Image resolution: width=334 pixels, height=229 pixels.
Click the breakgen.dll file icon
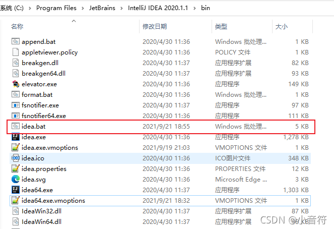coord(15,63)
